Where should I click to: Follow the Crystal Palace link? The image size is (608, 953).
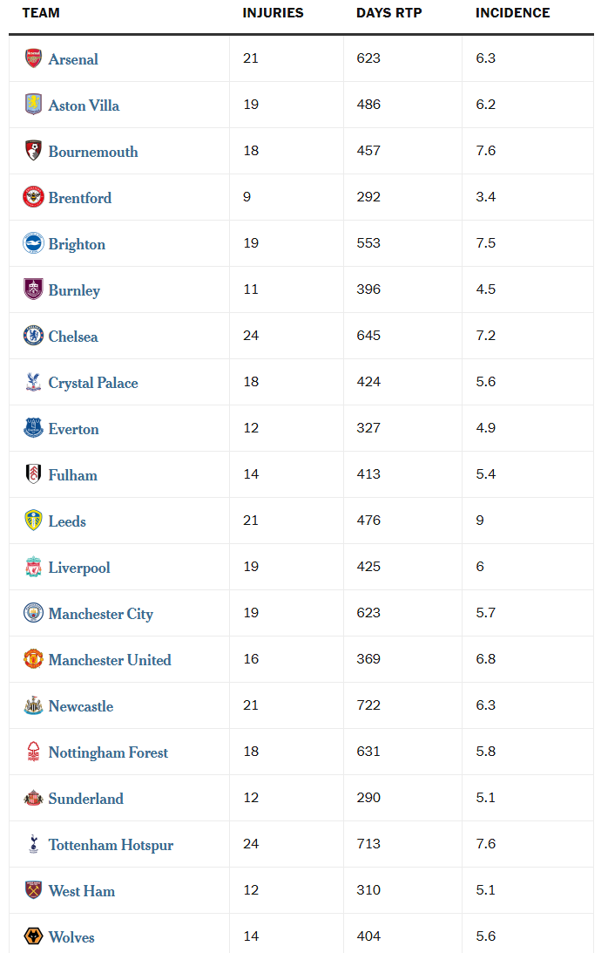coord(93,383)
